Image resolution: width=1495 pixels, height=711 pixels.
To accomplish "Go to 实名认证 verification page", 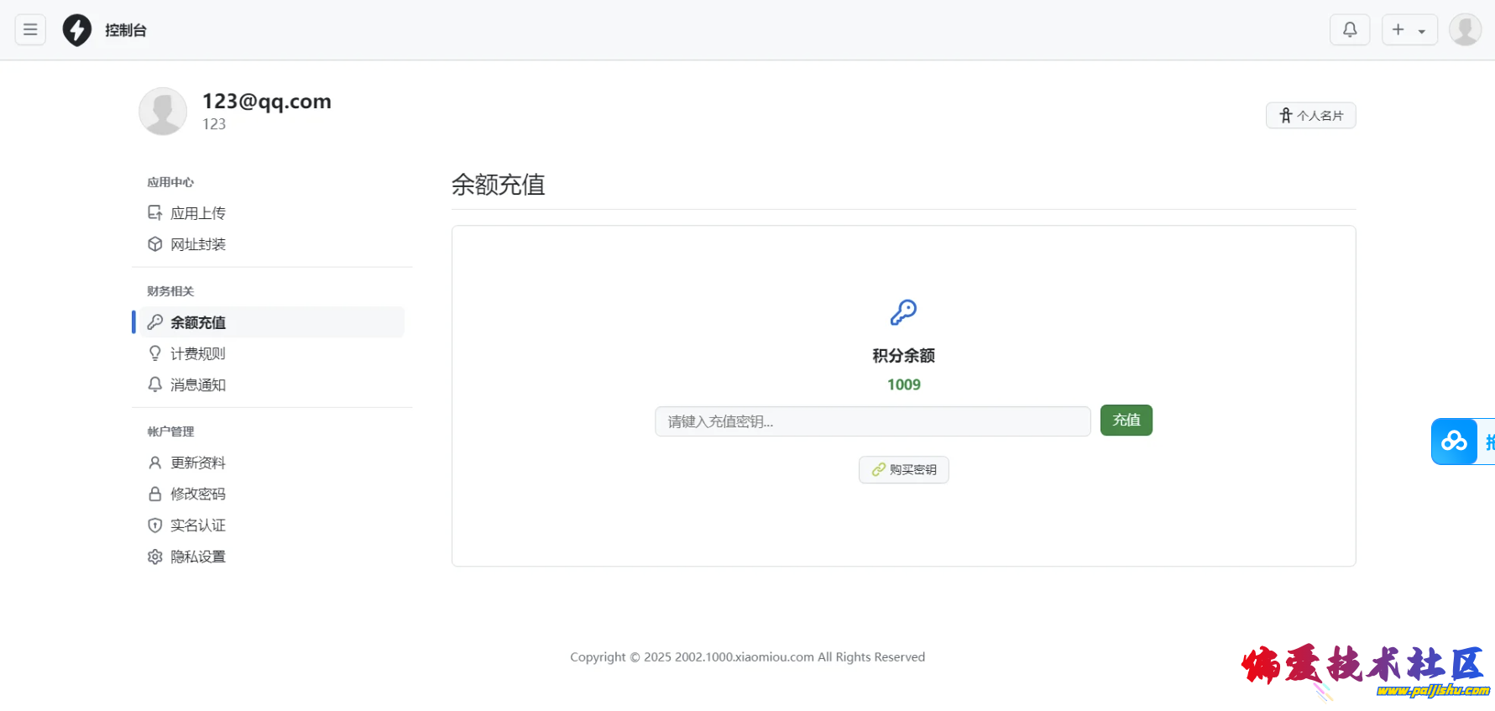I will 197,525.
